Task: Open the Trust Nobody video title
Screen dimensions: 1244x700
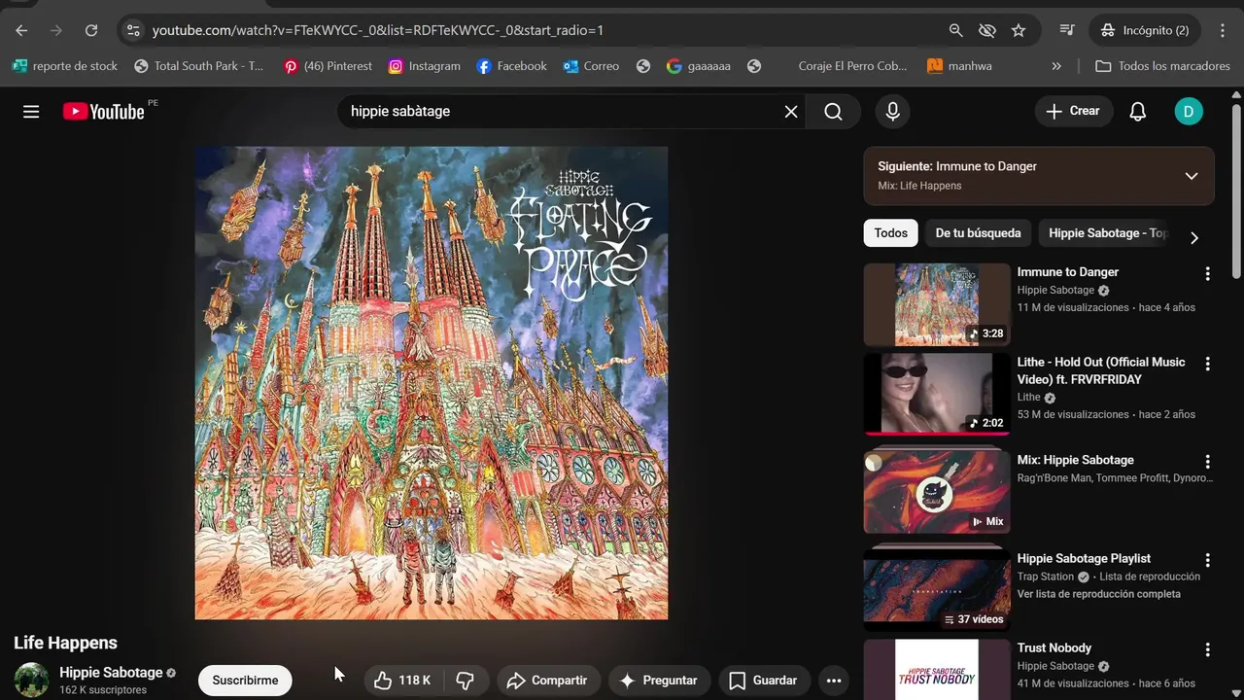Action: click(x=1054, y=648)
